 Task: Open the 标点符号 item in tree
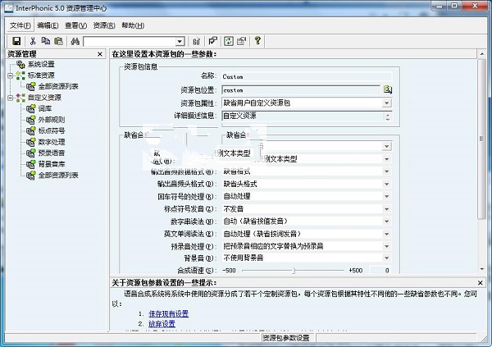click(x=52, y=130)
